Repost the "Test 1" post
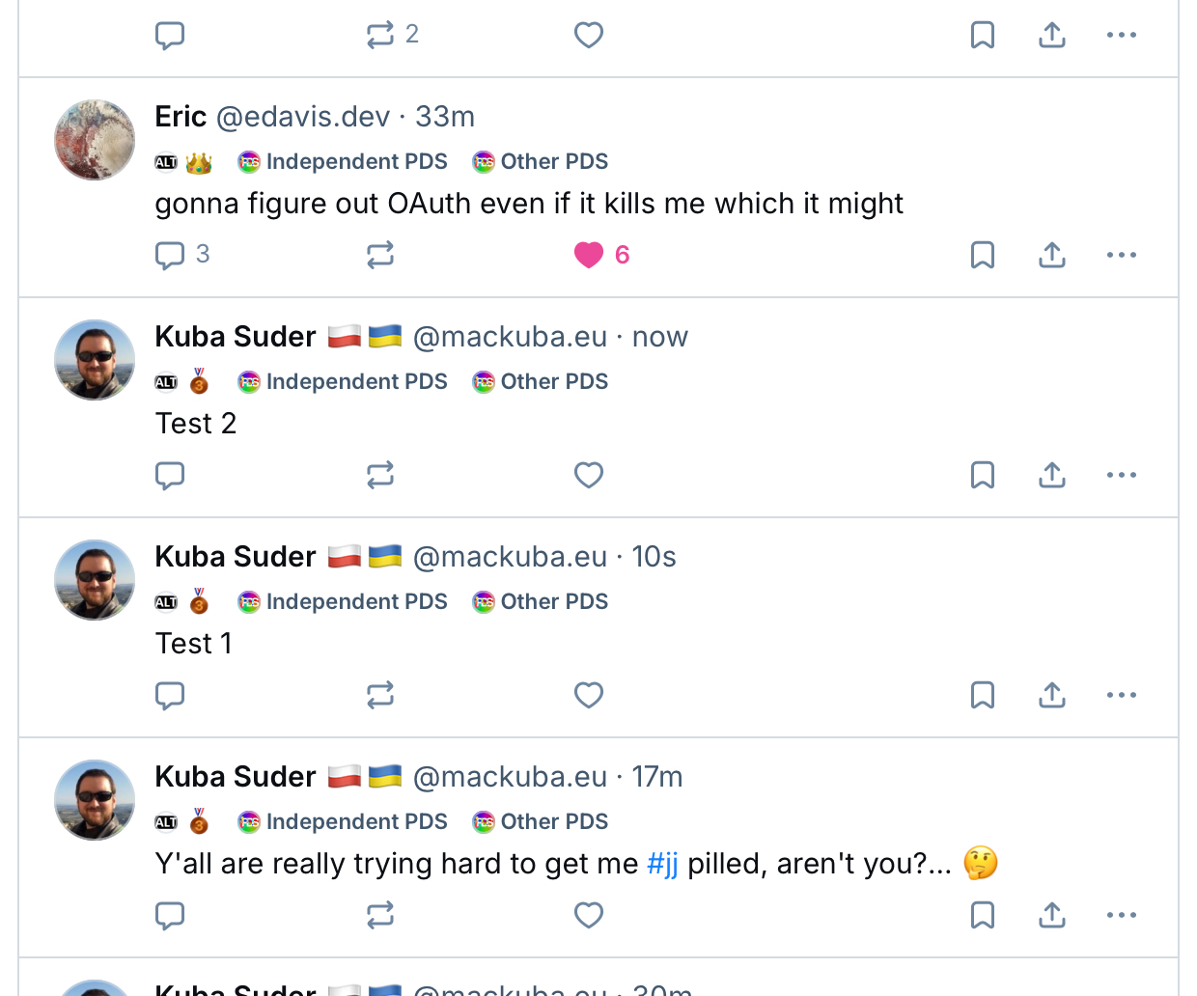Viewport: 1197px width, 996px height. point(380,695)
